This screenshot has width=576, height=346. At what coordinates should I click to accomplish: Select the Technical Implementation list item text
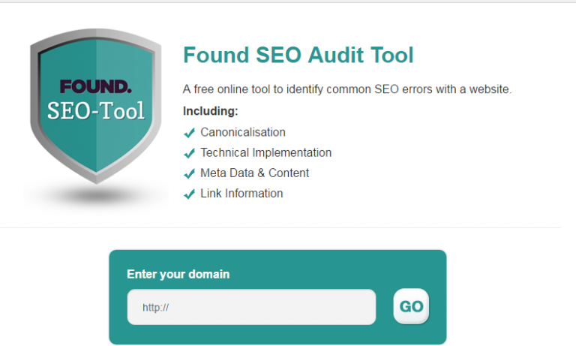pos(265,153)
